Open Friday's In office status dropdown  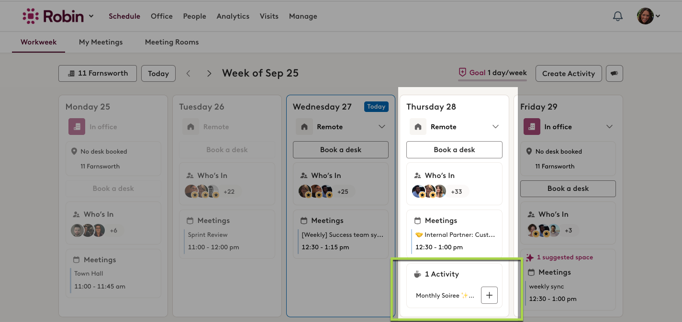click(x=609, y=127)
